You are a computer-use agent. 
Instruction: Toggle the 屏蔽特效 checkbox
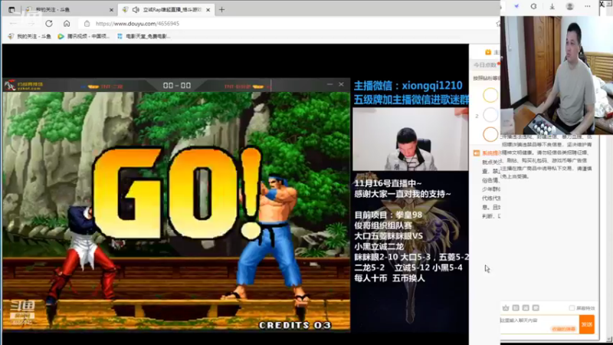[x=572, y=308]
